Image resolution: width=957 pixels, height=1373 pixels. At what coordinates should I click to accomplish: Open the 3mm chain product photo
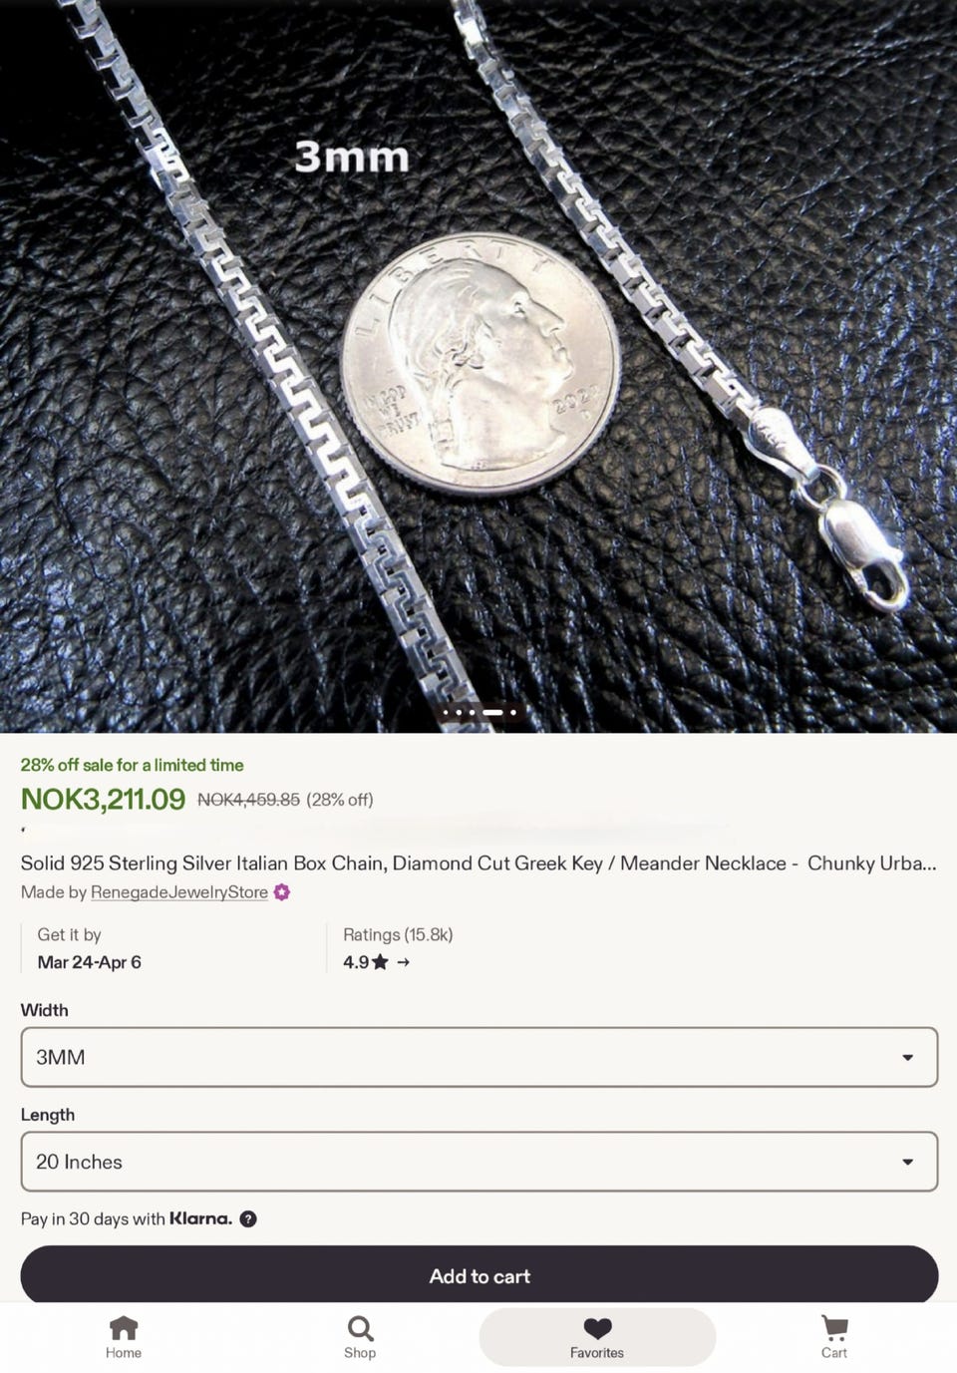[x=478, y=366]
